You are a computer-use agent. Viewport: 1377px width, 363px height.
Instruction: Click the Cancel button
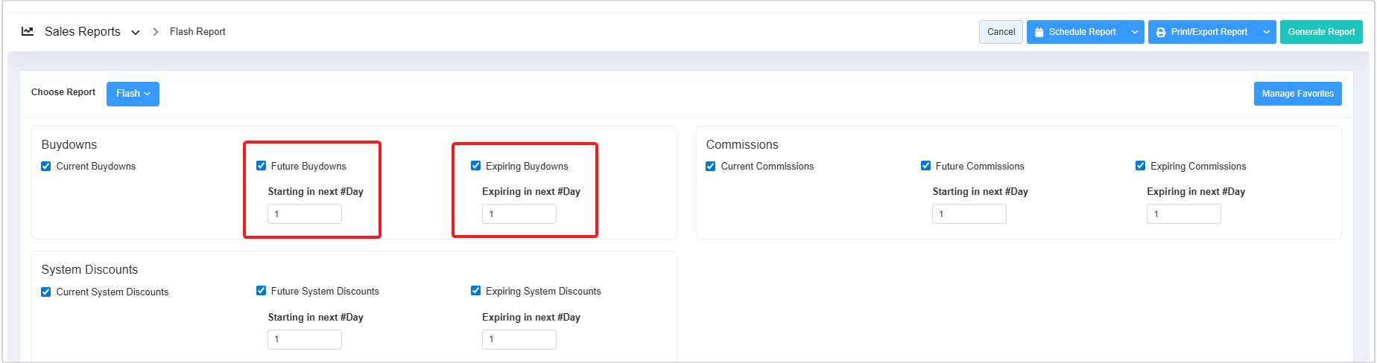tap(1001, 32)
